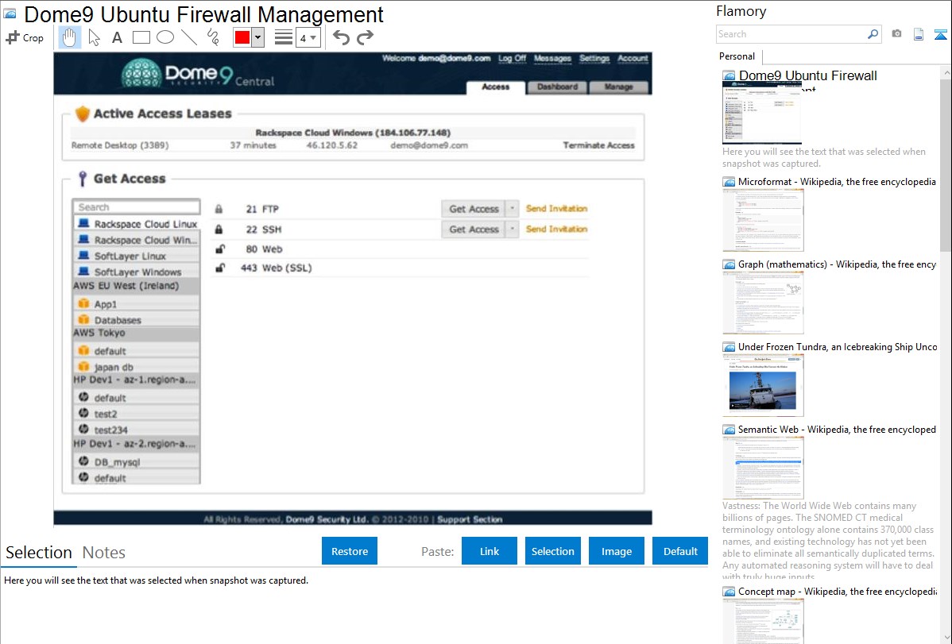Screen dimensions: 952x644
Task: Select the Crop tool
Action: pos(25,37)
